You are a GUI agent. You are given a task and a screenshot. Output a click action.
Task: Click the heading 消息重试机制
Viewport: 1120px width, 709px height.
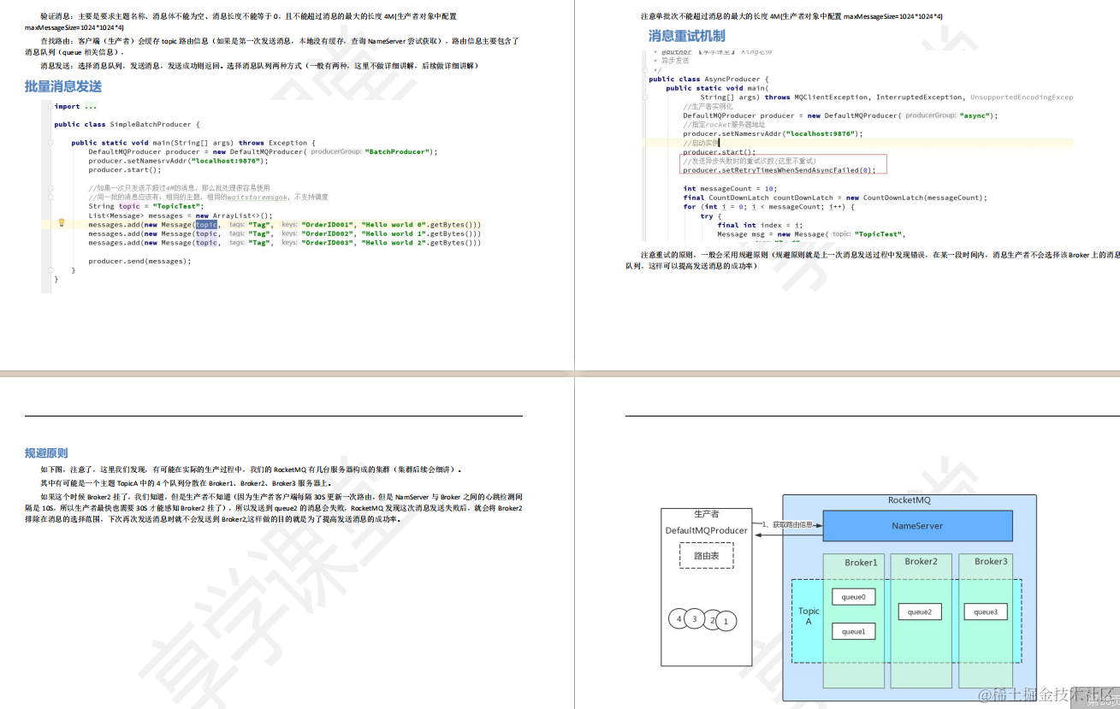click(x=687, y=36)
